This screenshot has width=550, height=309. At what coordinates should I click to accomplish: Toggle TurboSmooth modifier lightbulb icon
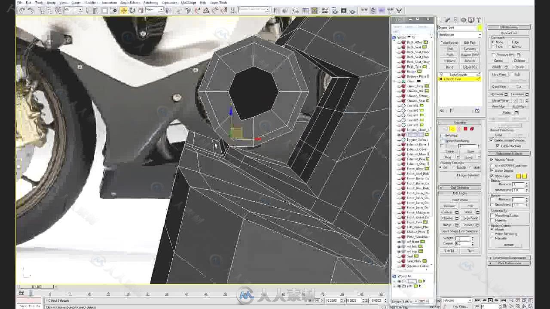pos(441,75)
